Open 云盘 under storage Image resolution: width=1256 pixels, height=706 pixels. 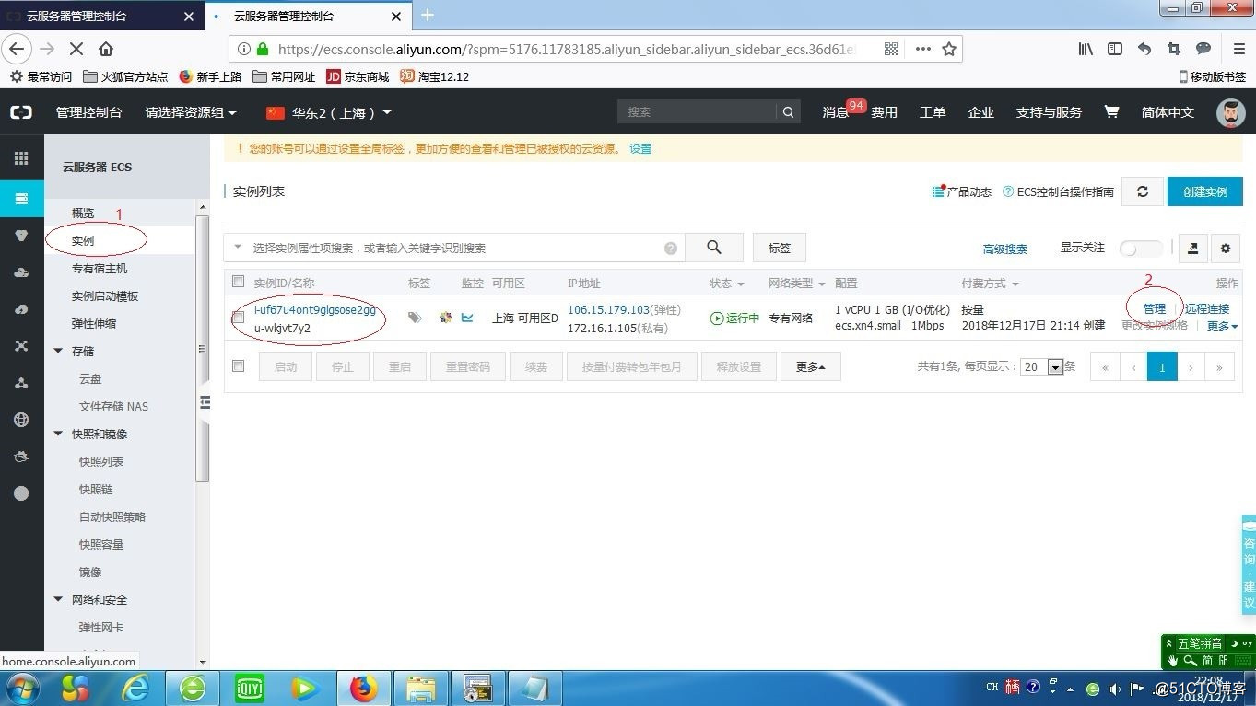90,379
